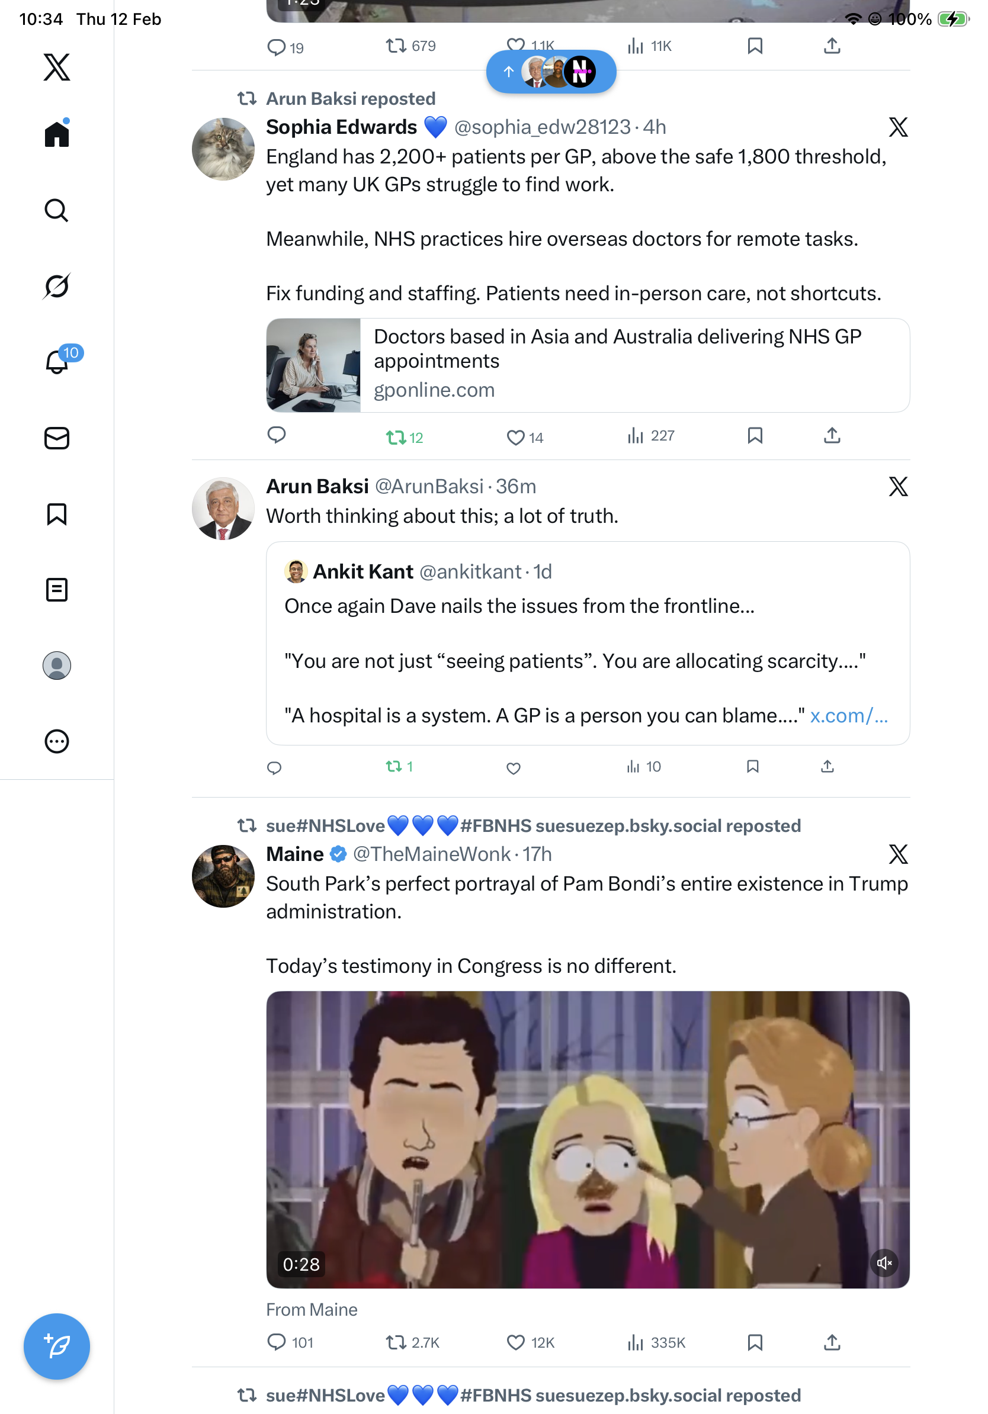Open the Profile icon in sidebar
988x1414 pixels.
pos(57,666)
